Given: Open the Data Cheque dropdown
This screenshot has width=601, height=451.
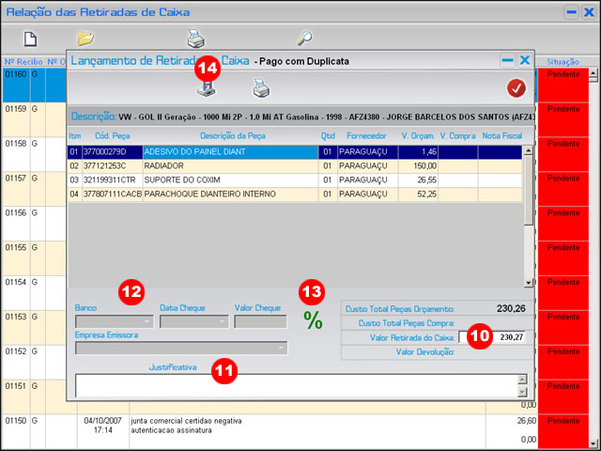Looking at the screenshot, I should coord(223,321).
